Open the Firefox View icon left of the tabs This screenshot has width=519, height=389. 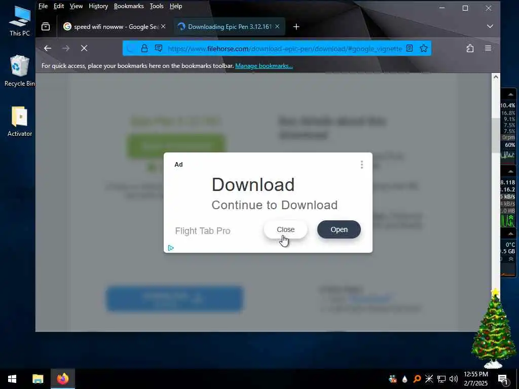coord(46,26)
